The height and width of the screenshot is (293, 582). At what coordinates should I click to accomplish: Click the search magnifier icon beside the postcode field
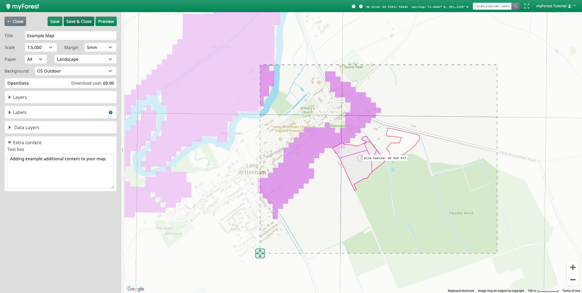pos(515,6)
